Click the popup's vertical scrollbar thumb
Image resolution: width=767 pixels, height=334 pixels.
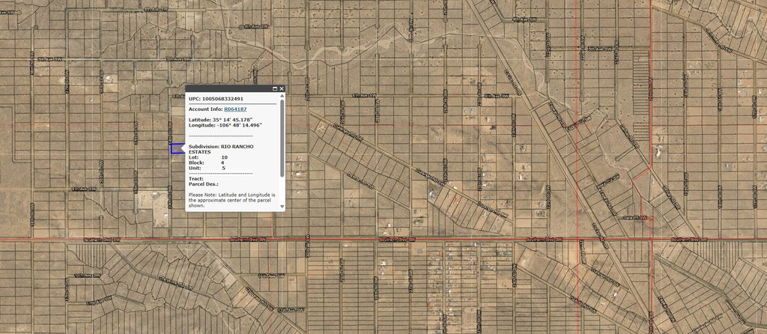[x=282, y=139]
